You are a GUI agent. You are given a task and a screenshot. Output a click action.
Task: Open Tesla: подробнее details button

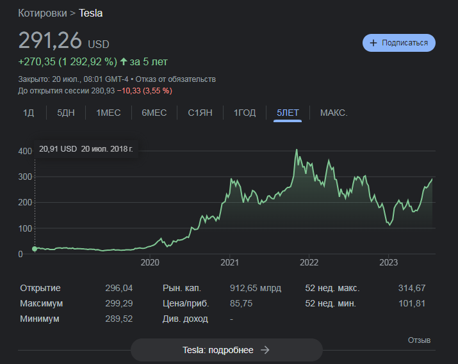coord(226,350)
